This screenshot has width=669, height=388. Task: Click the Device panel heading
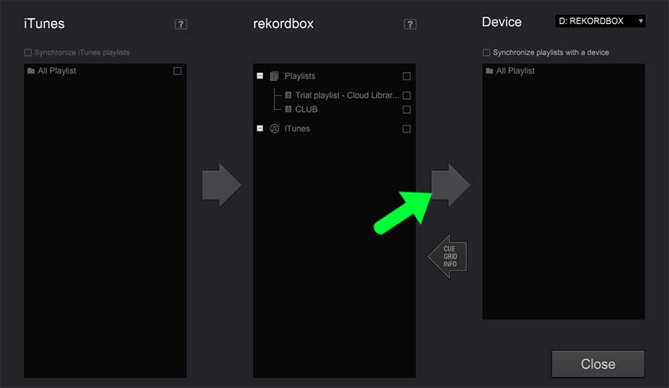tap(502, 22)
